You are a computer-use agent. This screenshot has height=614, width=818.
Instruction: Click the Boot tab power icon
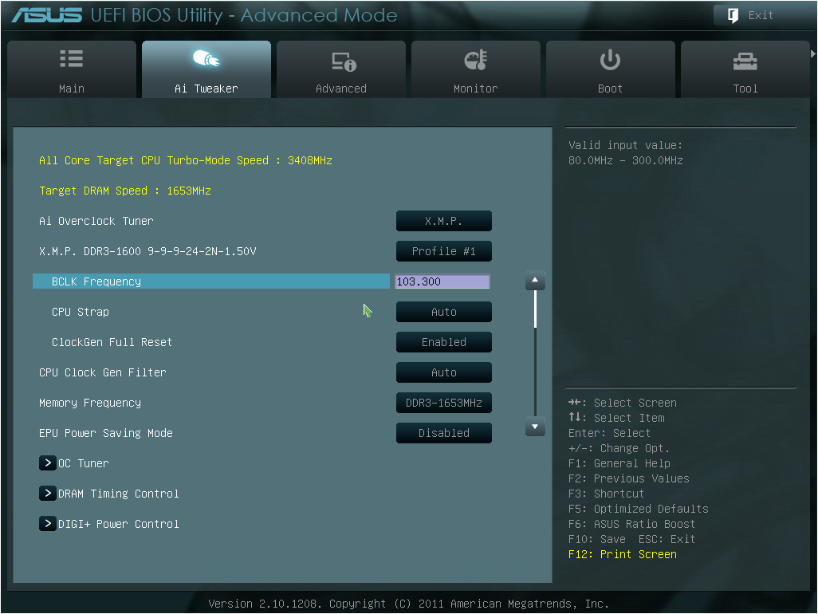point(610,60)
